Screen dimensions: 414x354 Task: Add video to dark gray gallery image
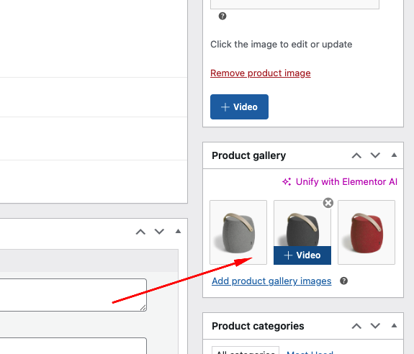pyautogui.click(x=302, y=255)
